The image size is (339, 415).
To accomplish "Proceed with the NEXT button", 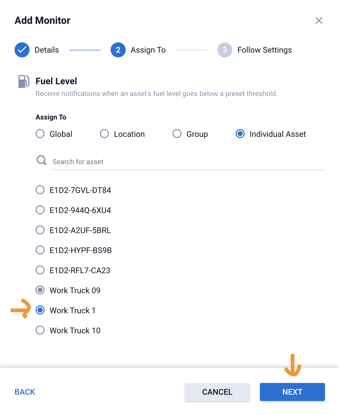I will (x=292, y=392).
